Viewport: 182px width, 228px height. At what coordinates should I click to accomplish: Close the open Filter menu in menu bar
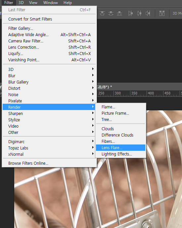[x=9, y=3]
